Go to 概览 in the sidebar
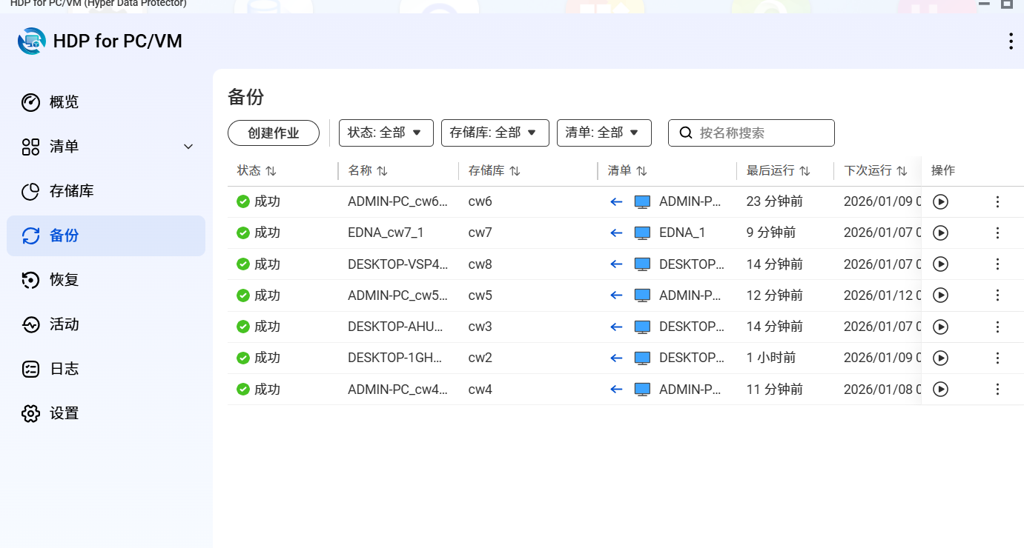This screenshot has height=548, width=1024. click(x=64, y=102)
